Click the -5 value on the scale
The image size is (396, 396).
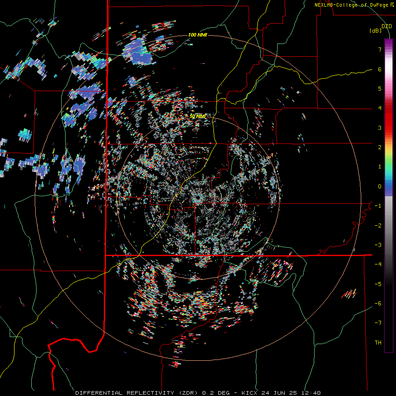(378, 284)
